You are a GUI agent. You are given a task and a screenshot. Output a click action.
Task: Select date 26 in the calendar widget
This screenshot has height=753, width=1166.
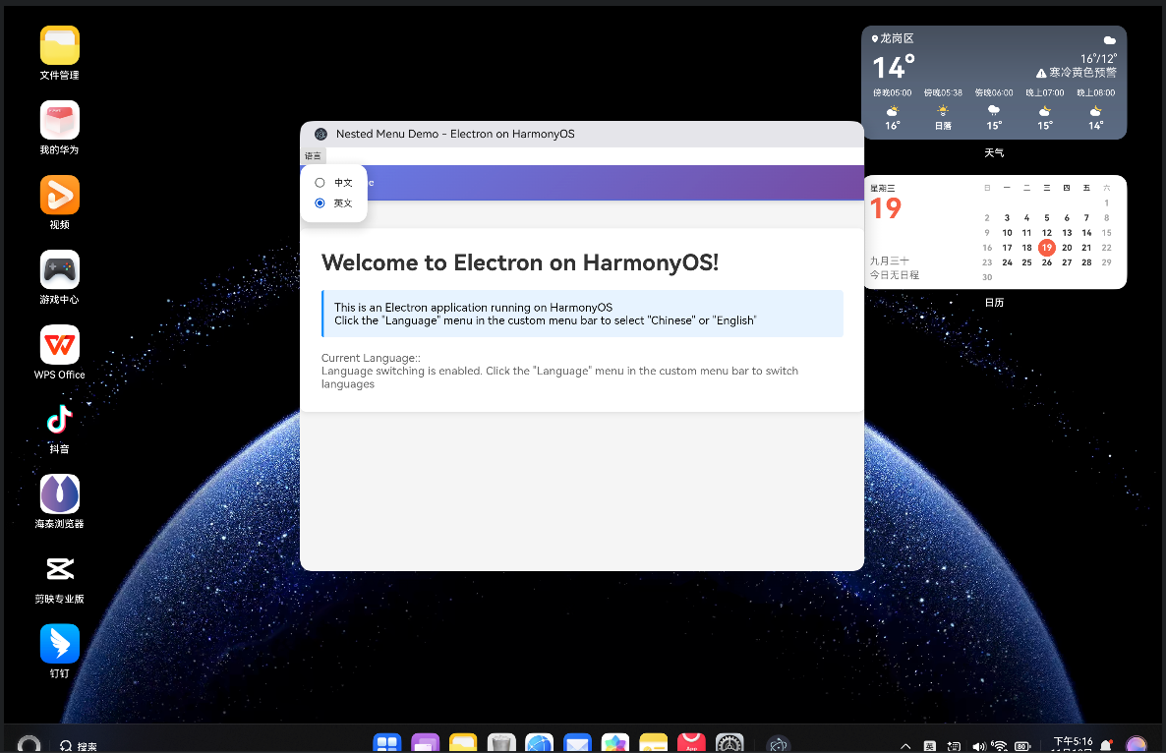click(1046, 262)
